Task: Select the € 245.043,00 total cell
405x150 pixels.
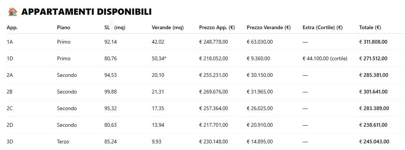Action: coord(374,142)
